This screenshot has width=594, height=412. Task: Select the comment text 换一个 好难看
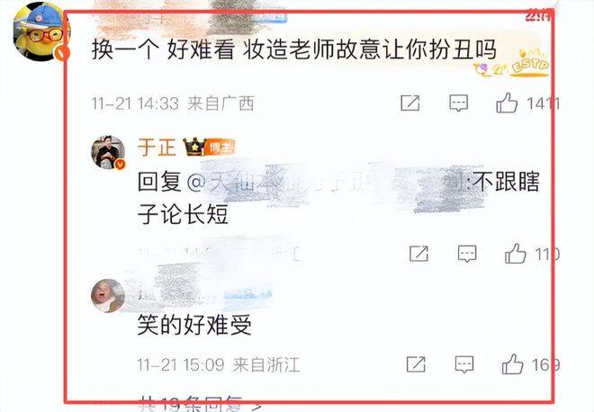click(x=163, y=49)
